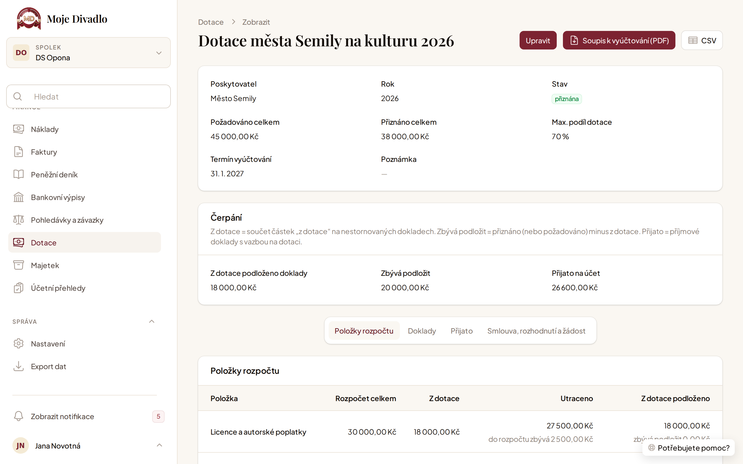Expand the DS Opona spolek dropdown
Viewport: 743px width, 464px height.
tap(88, 53)
